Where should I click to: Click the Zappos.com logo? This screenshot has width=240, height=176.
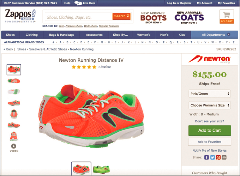click(x=20, y=16)
